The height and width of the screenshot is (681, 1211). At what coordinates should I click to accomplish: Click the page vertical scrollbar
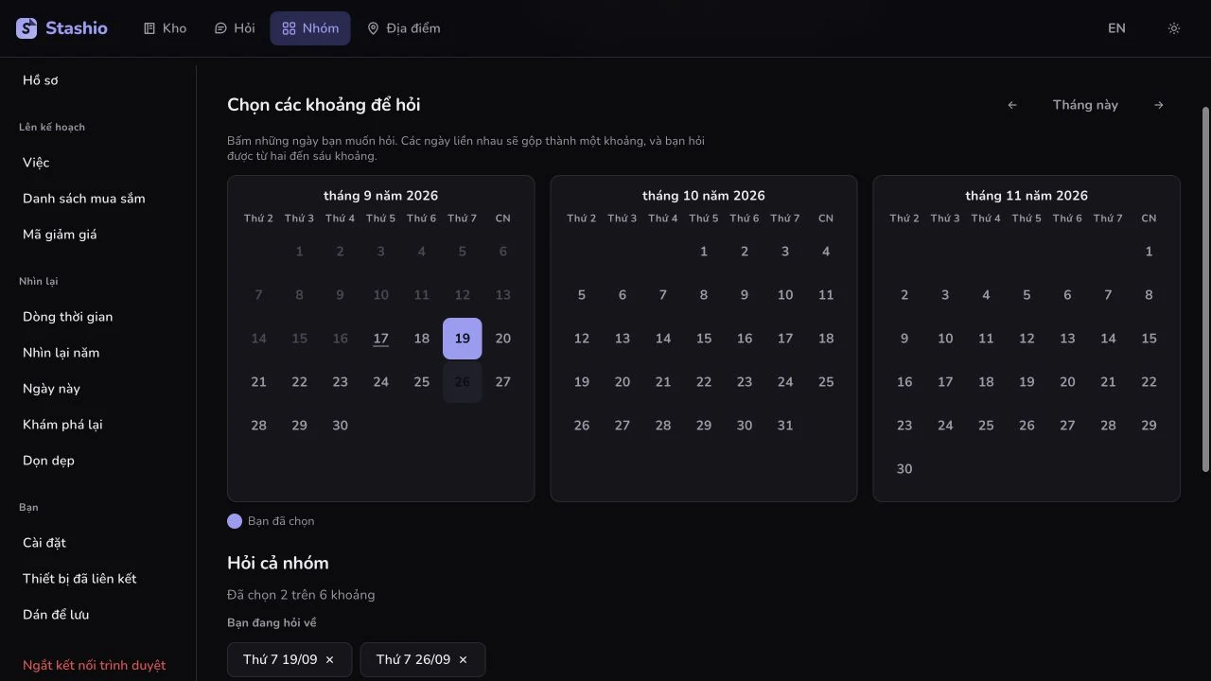[1205, 288]
